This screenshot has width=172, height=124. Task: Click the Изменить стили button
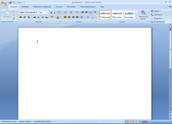[x=143, y=15]
